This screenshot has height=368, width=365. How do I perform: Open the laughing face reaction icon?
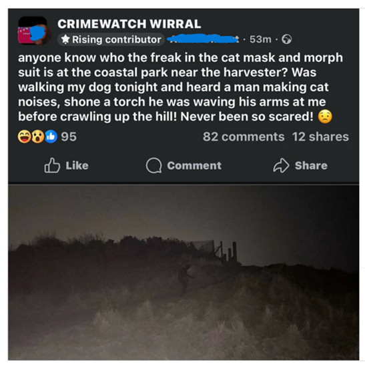[25, 137]
